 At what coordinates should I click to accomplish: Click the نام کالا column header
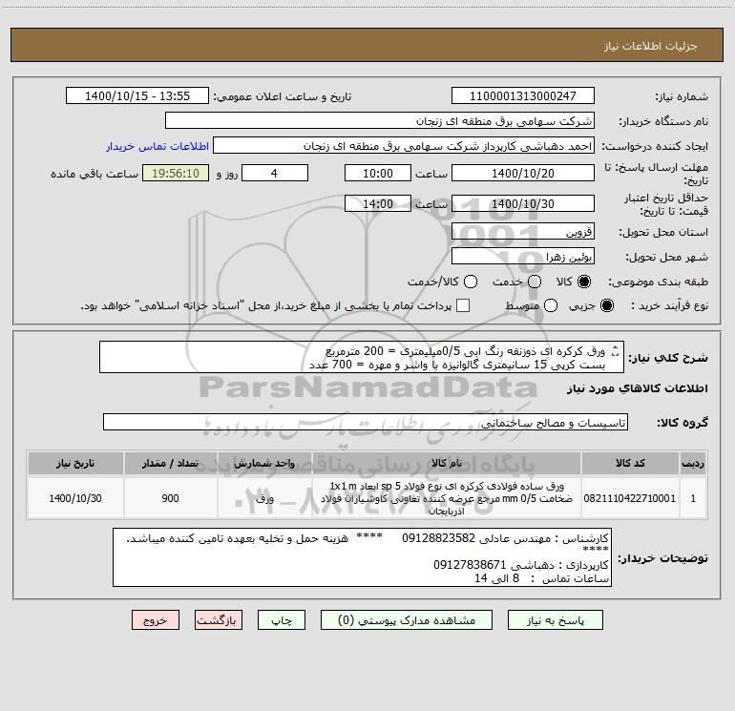[x=447, y=463]
